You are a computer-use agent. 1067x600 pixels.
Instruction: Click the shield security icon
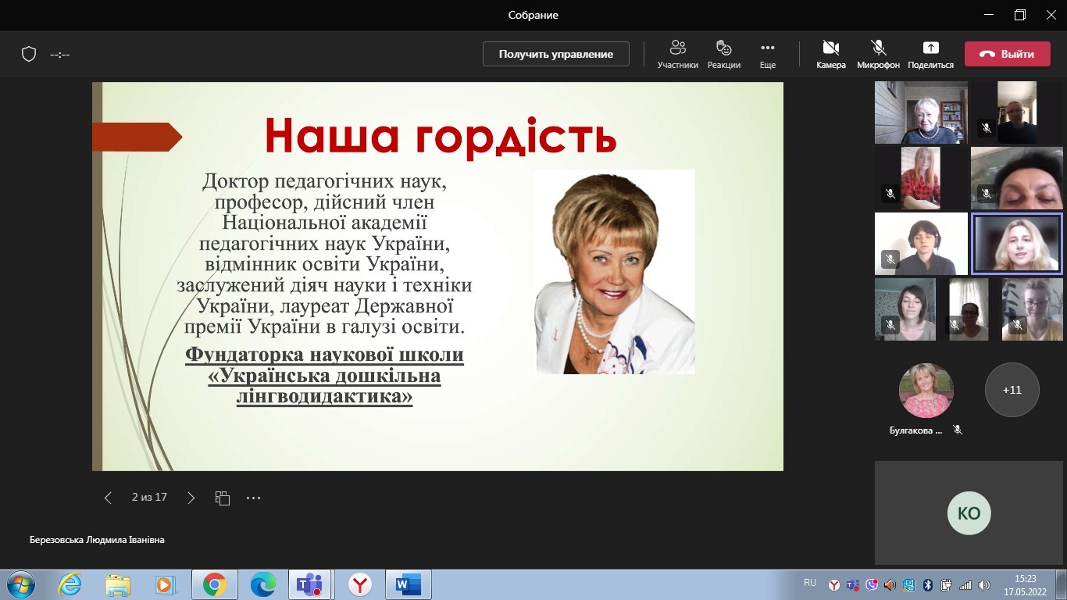[29, 54]
